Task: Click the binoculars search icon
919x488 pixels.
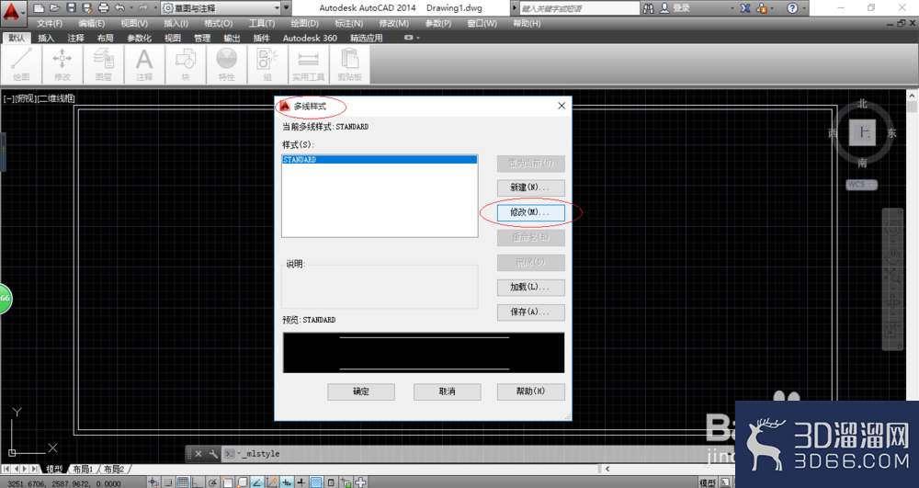Action: 648,8
